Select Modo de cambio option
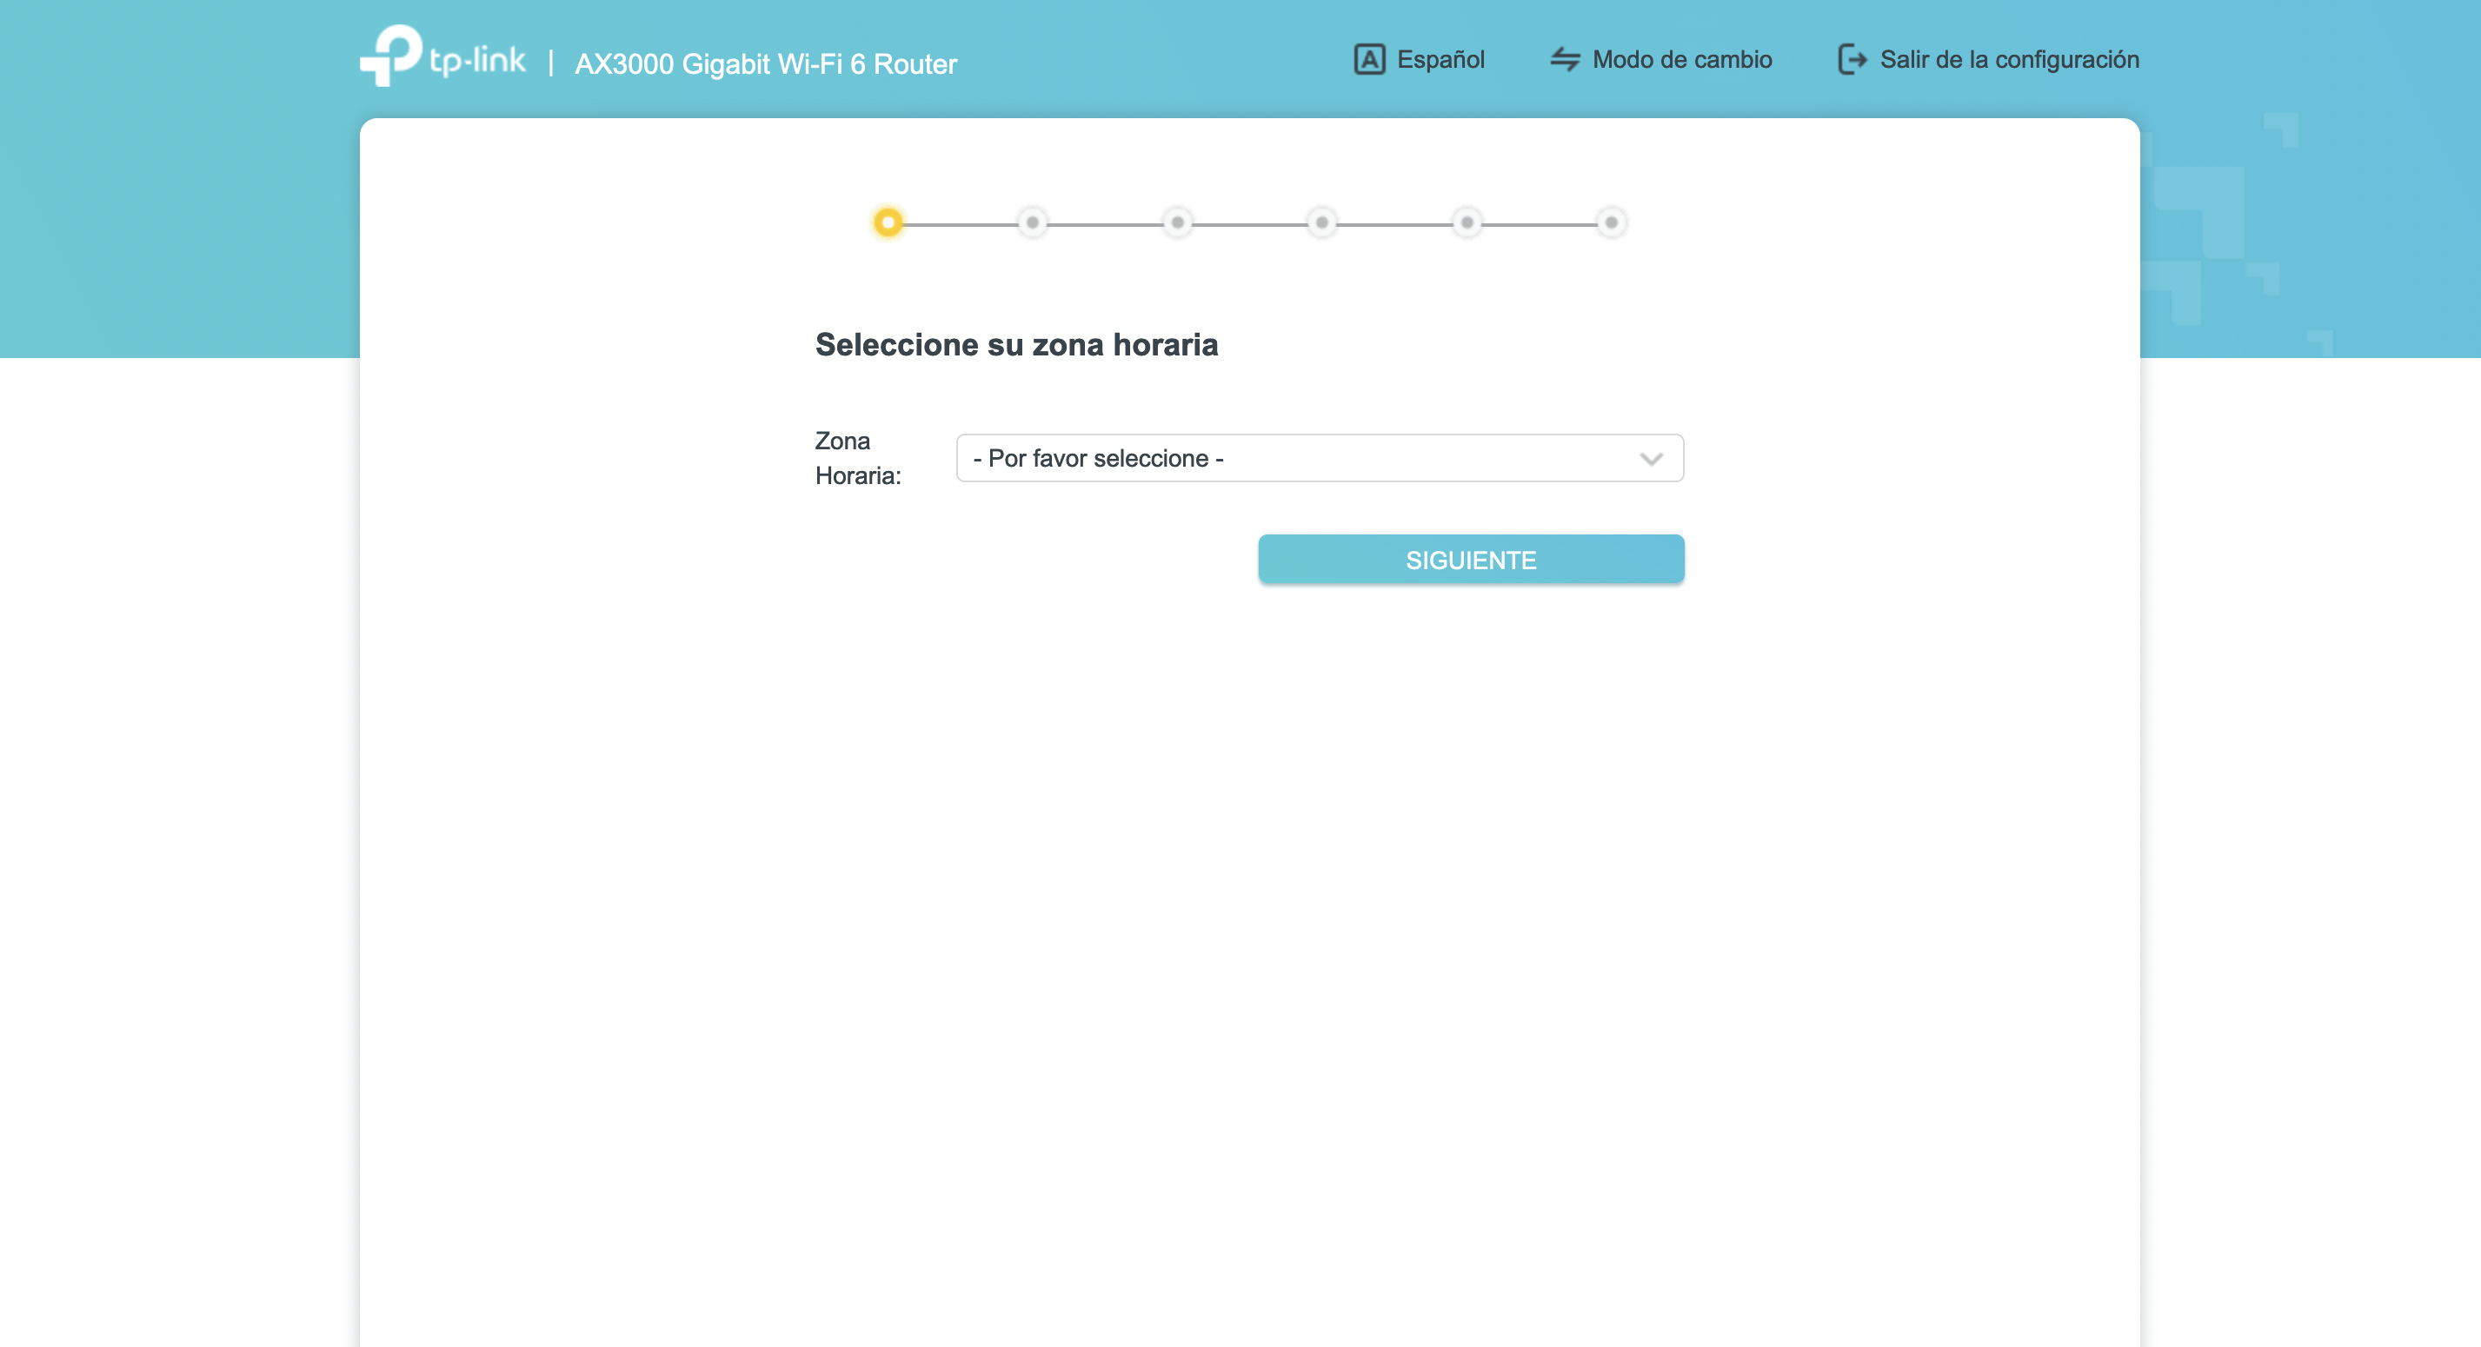This screenshot has width=2481, height=1347. pyautogui.click(x=1680, y=60)
